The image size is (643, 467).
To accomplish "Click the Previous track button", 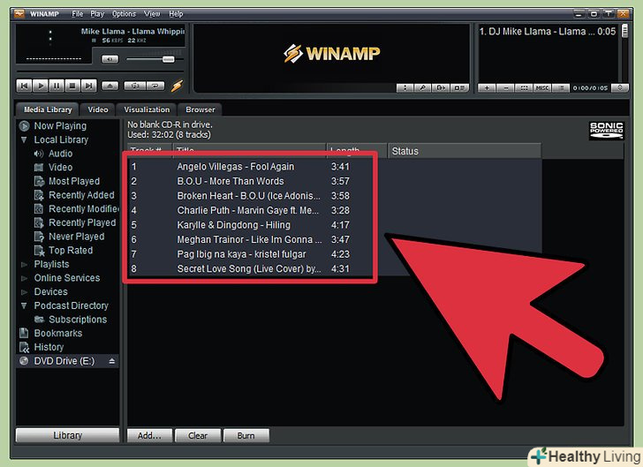I will point(24,86).
